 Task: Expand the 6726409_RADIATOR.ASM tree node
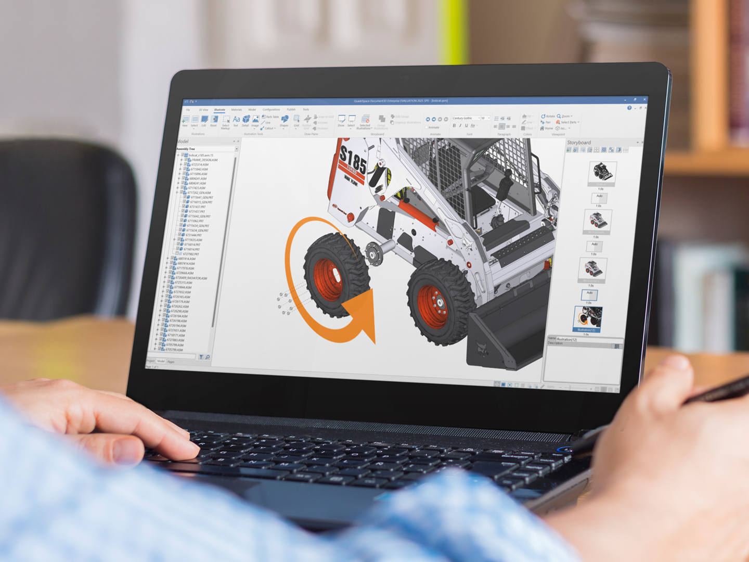point(164,277)
